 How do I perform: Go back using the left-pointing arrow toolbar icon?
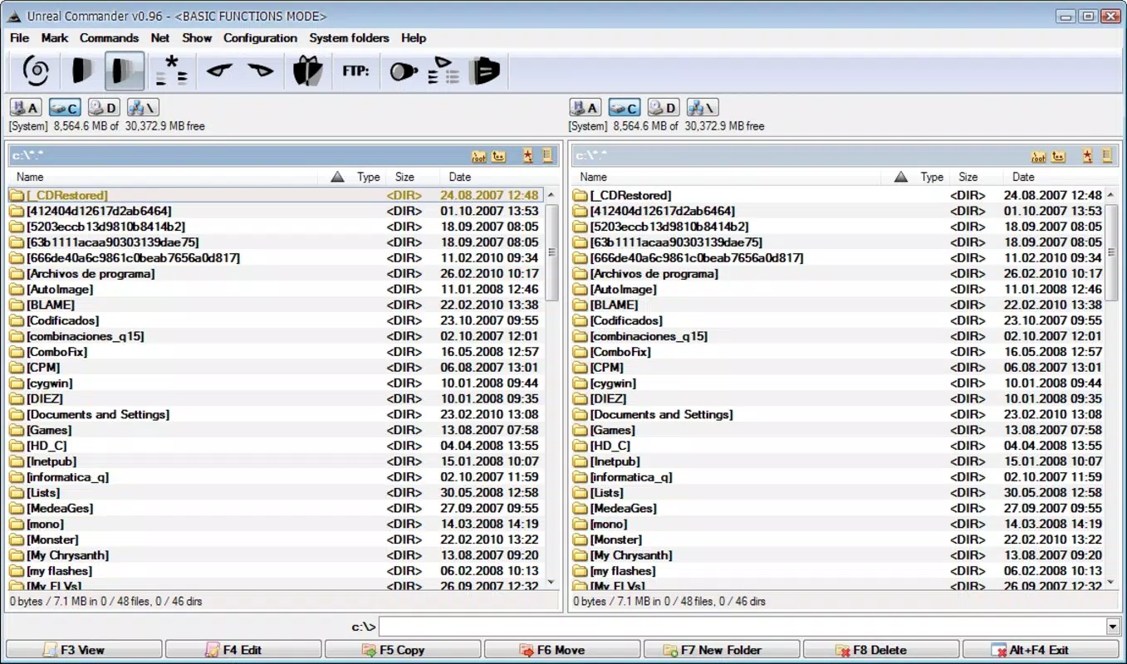tap(219, 71)
